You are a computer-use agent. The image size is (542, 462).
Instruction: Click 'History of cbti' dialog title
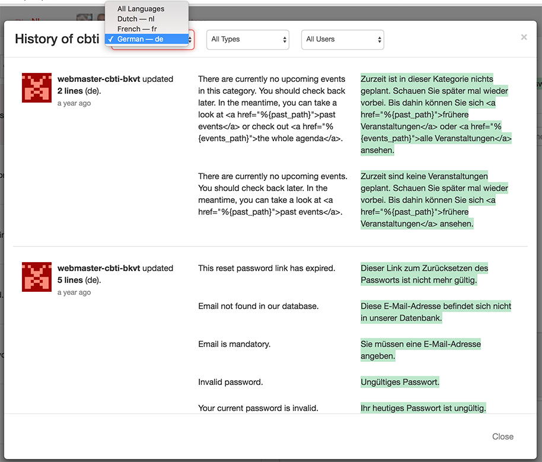pos(57,39)
